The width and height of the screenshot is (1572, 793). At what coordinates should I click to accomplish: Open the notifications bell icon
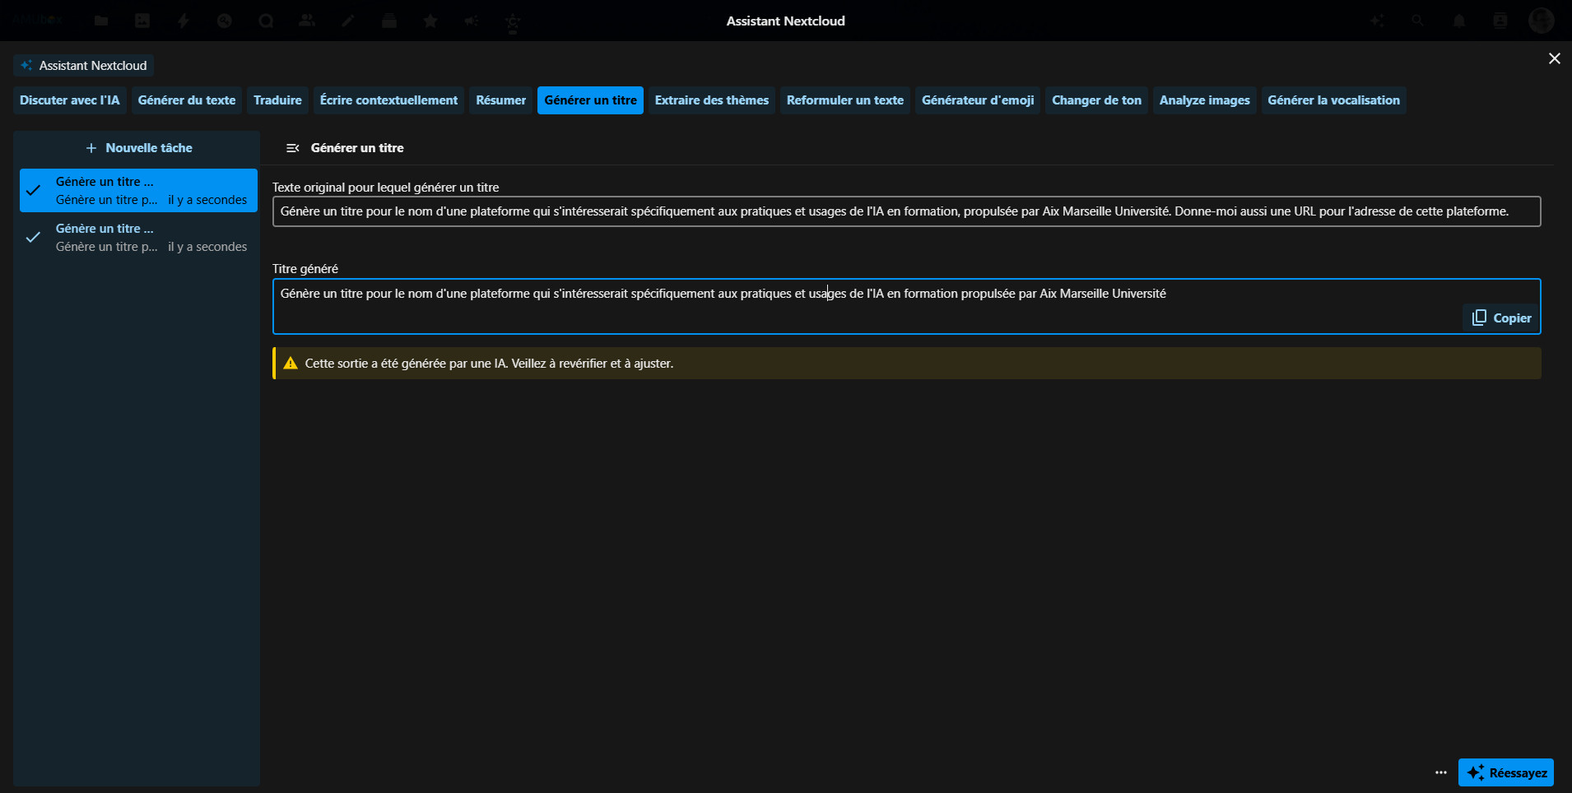[1459, 21]
